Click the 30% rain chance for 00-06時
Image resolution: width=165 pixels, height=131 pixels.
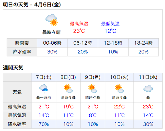[x=52, y=52]
